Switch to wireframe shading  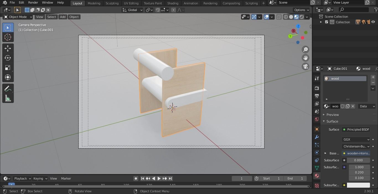286,17
